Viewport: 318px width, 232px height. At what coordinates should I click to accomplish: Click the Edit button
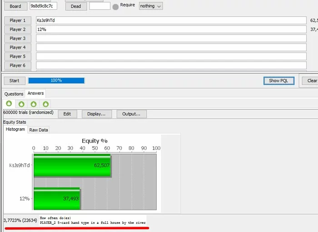[x=67, y=114]
